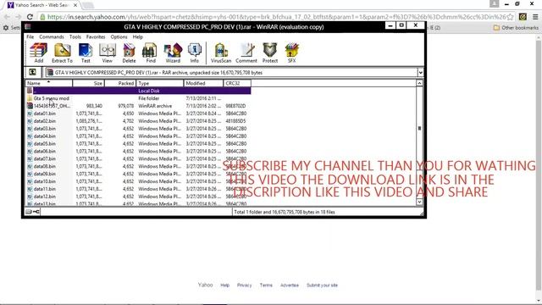Open the Tools menu
Image resolution: width=542 pixels, height=305 pixels.
tap(75, 36)
